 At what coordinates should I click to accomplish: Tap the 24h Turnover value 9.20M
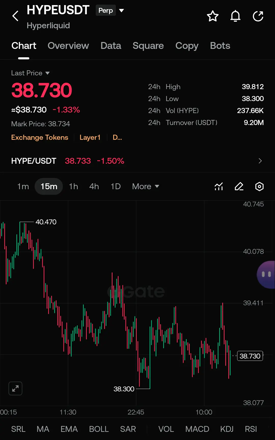coord(254,123)
